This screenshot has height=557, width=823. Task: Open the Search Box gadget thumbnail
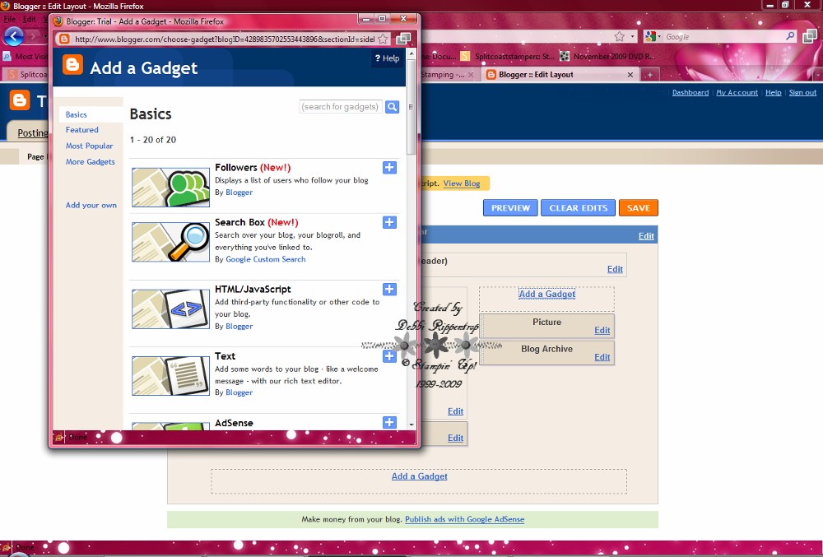170,242
